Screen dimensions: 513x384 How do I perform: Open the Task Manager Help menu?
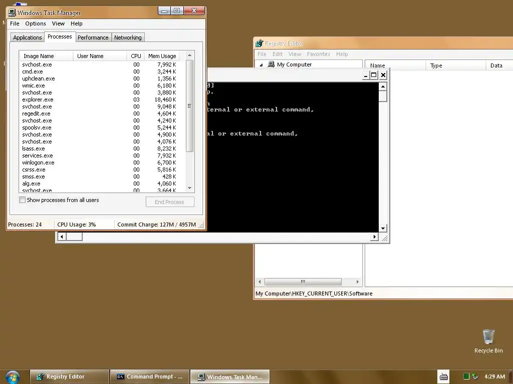pos(77,23)
